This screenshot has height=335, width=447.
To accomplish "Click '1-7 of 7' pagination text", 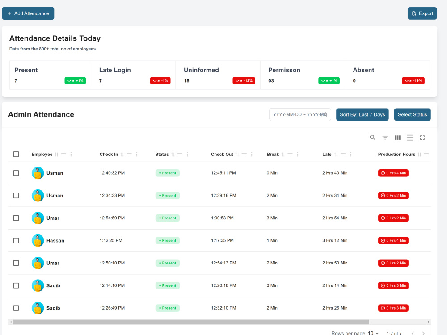I will (394, 333).
